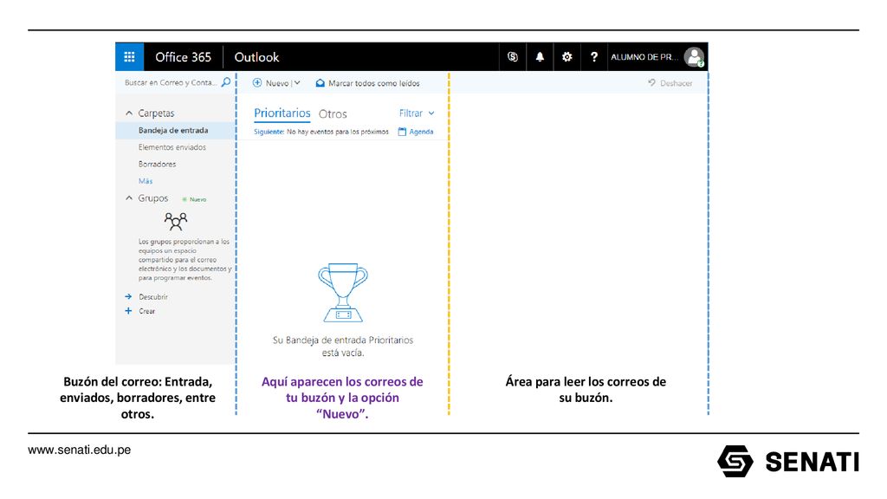Image resolution: width=887 pixels, height=499 pixels.
Task: Click the SENATI logo
Action: [x=788, y=461]
